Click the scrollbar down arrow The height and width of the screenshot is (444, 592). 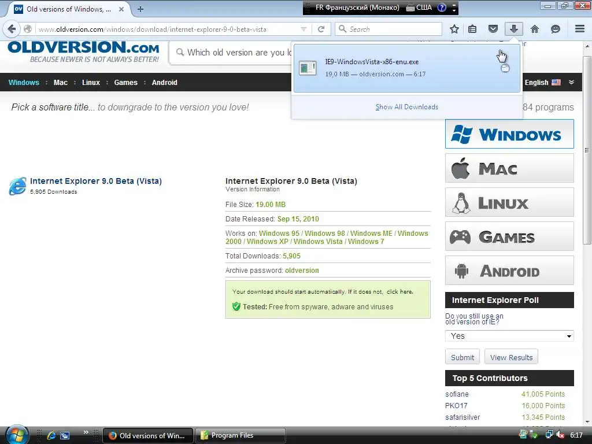(x=587, y=422)
